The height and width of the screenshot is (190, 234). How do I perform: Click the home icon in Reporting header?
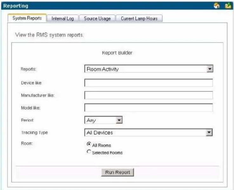(x=217, y=6)
